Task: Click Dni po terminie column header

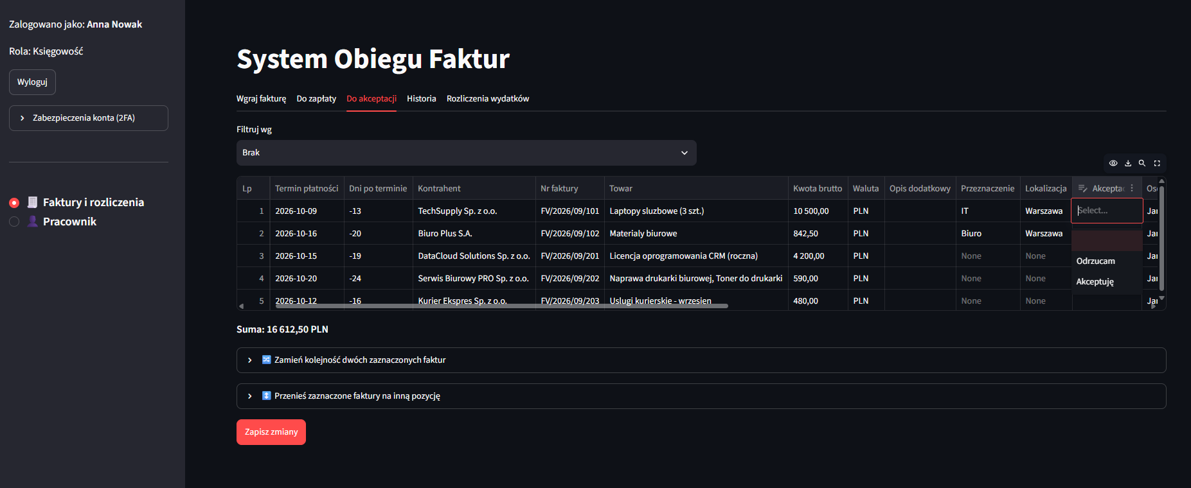Action: (x=378, y=188)
